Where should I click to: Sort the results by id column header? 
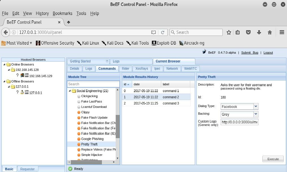(127, 84)
